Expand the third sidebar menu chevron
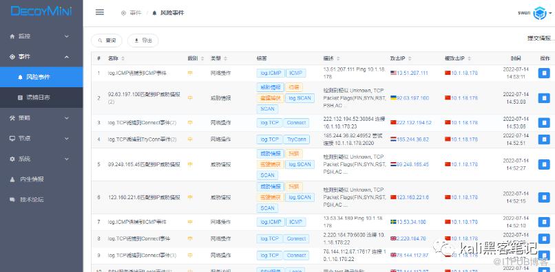555x272 pixels. (x=67, y=118)
